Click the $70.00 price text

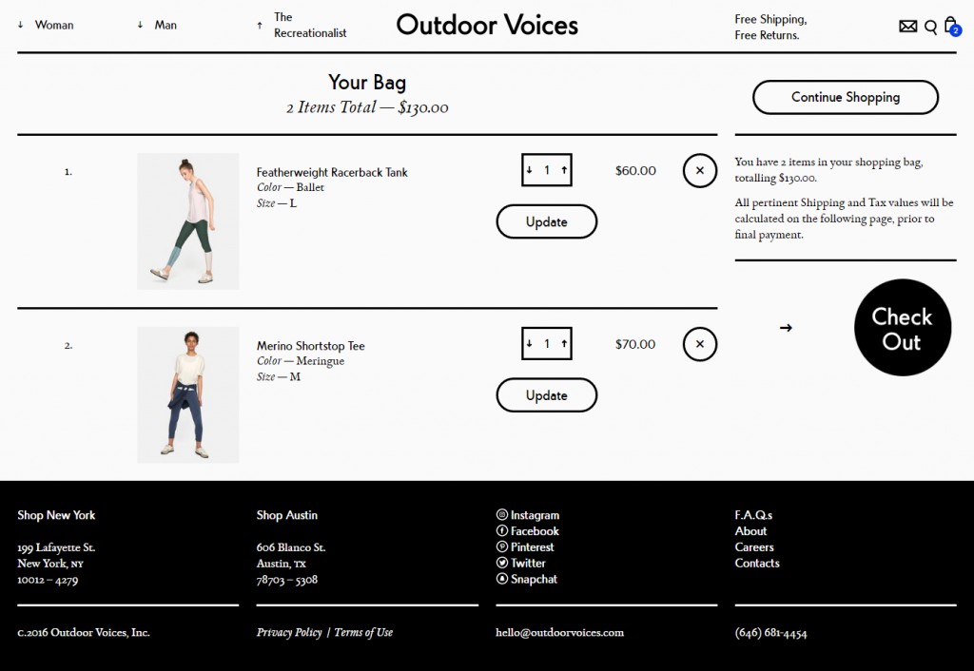point(634,344)
